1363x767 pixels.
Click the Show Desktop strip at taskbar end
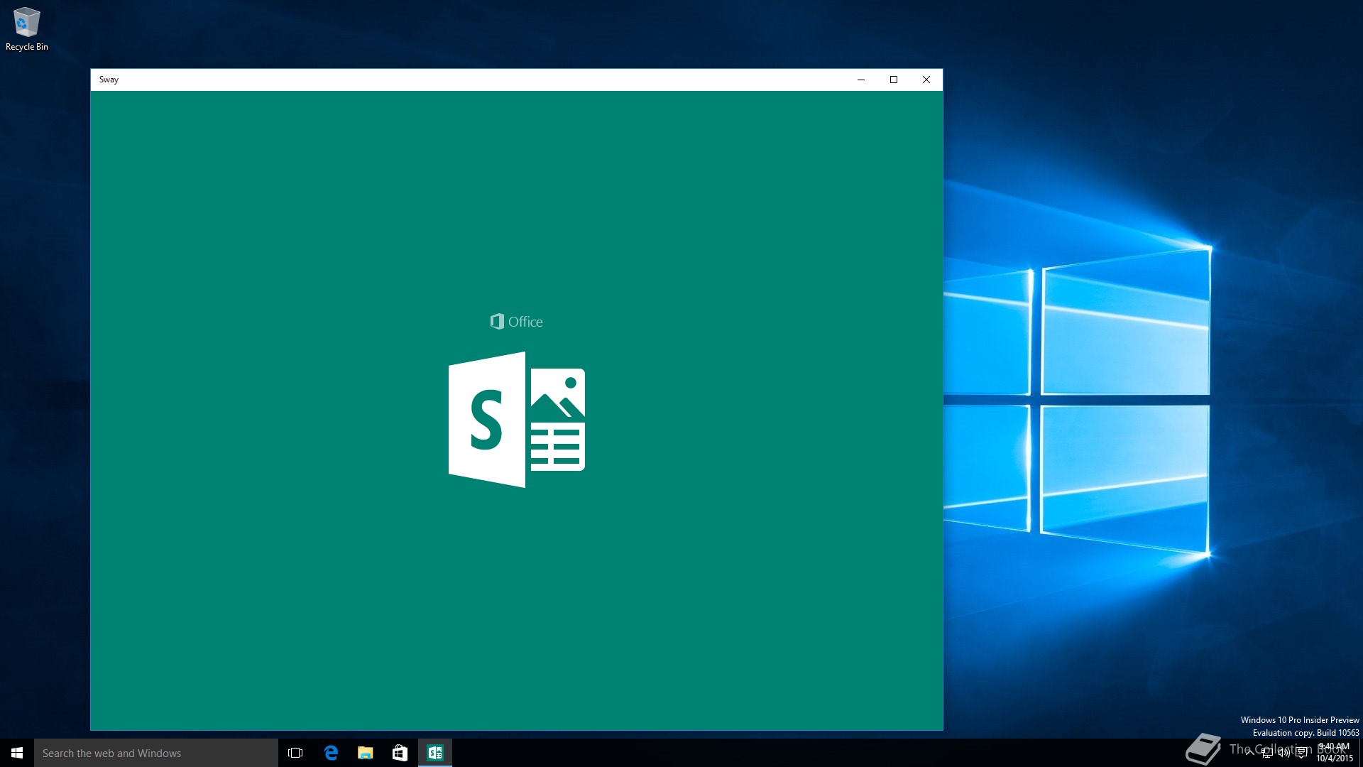point(1360,753)
